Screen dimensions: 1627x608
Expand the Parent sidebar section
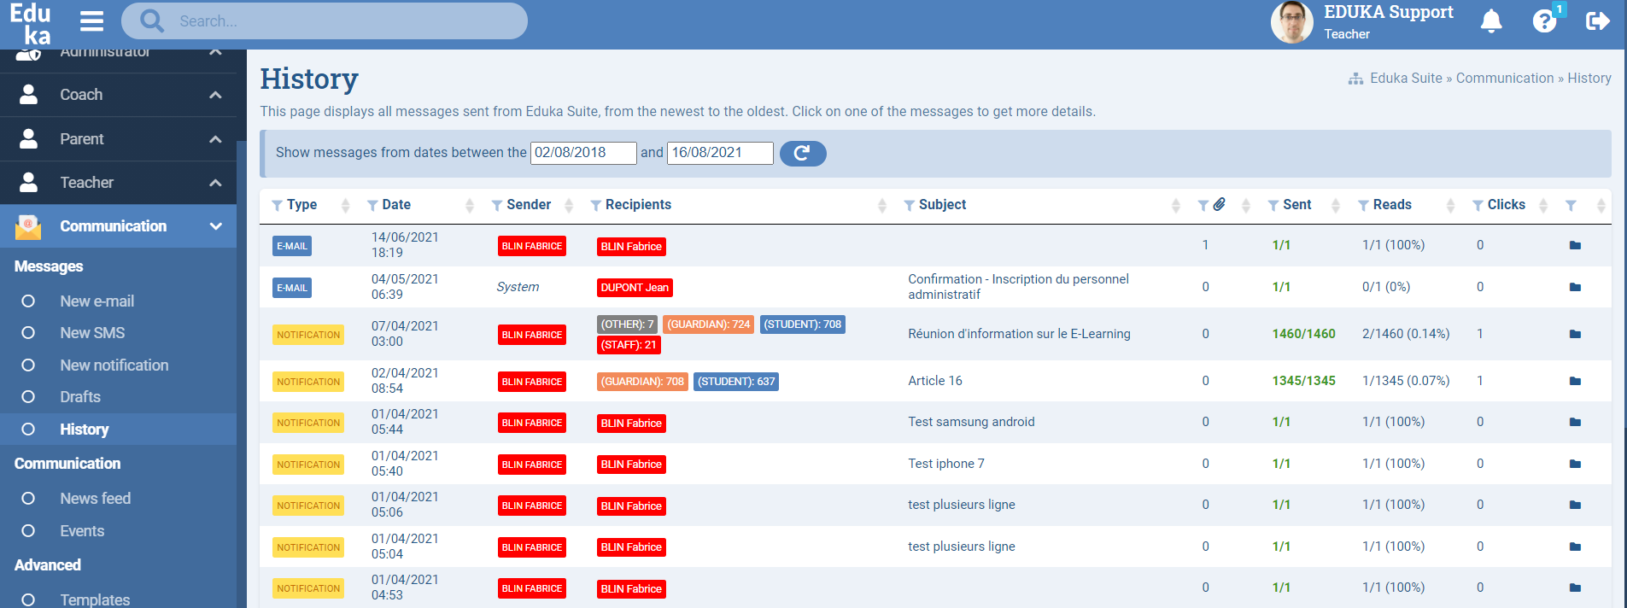(x=215, y=139)
